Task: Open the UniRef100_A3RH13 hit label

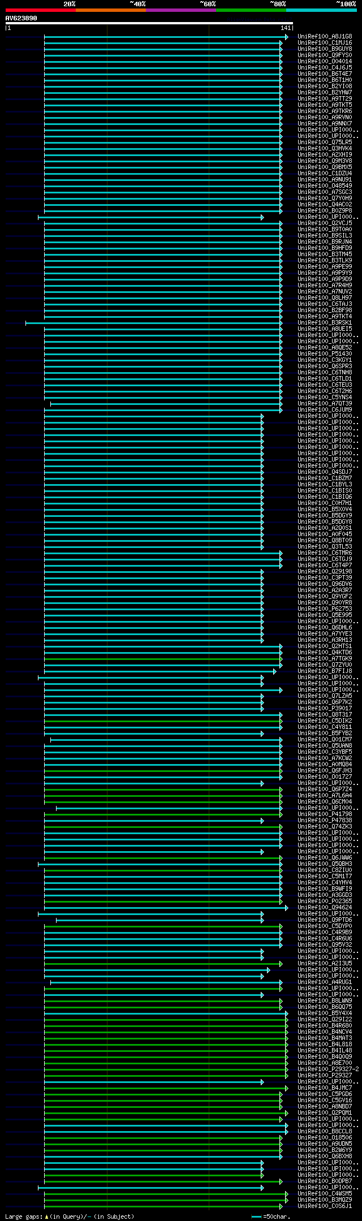Action: tap(325, 640)
